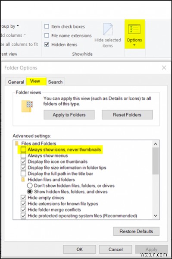Check Always show icons, never thumbnails

(23, 149)
